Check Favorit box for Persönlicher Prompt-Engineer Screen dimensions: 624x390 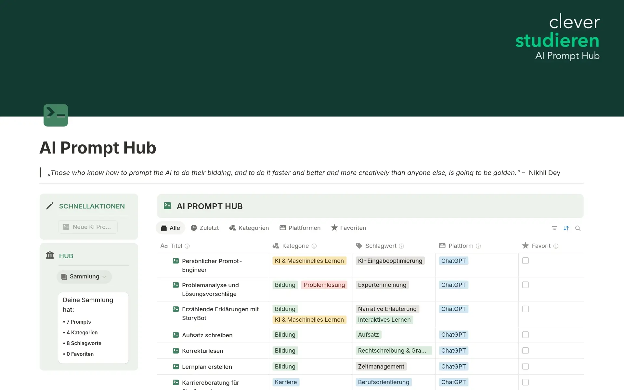pyautogui.click(x=525, y=261)
